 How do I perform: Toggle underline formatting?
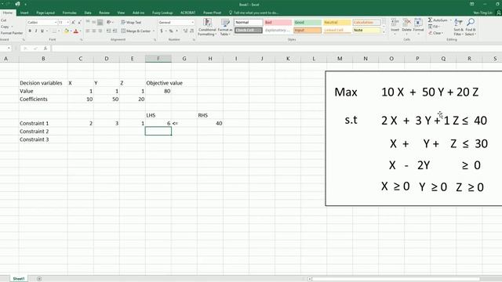point(42,31)
